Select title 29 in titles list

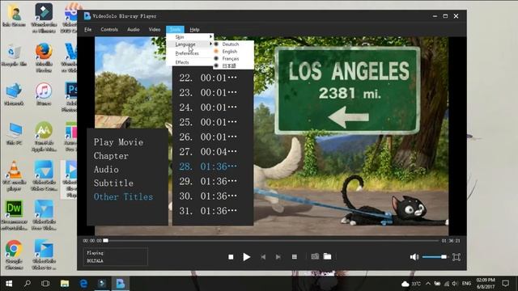click(208, 181)
